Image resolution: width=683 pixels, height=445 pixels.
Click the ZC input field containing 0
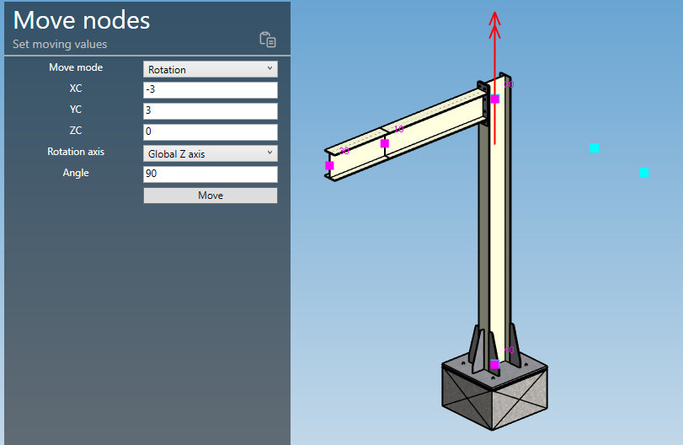211,131
